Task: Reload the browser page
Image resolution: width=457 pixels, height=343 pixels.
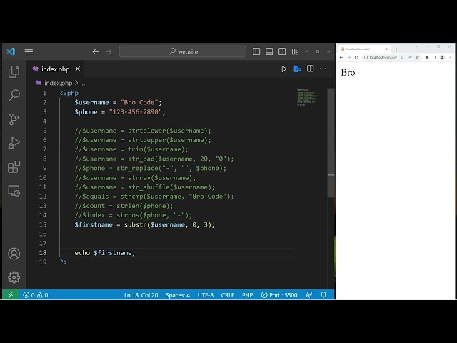Action: [356, 57]
